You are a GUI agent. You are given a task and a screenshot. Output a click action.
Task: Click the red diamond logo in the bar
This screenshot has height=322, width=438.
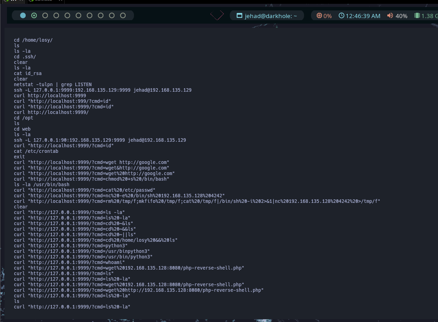click(x=217, y=15)
